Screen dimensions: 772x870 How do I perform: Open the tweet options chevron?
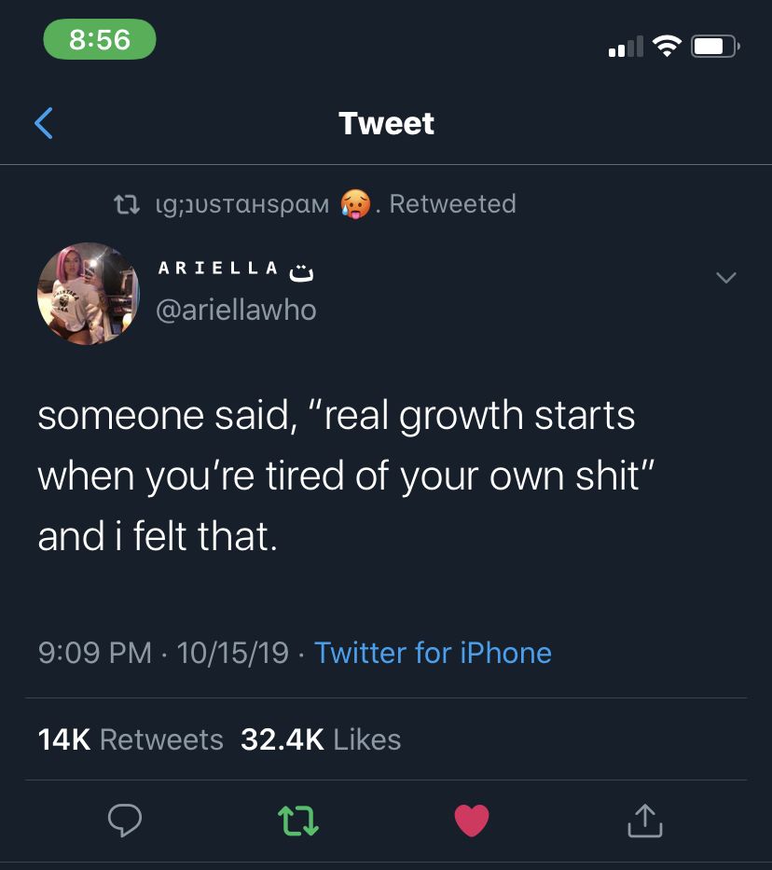724,278
